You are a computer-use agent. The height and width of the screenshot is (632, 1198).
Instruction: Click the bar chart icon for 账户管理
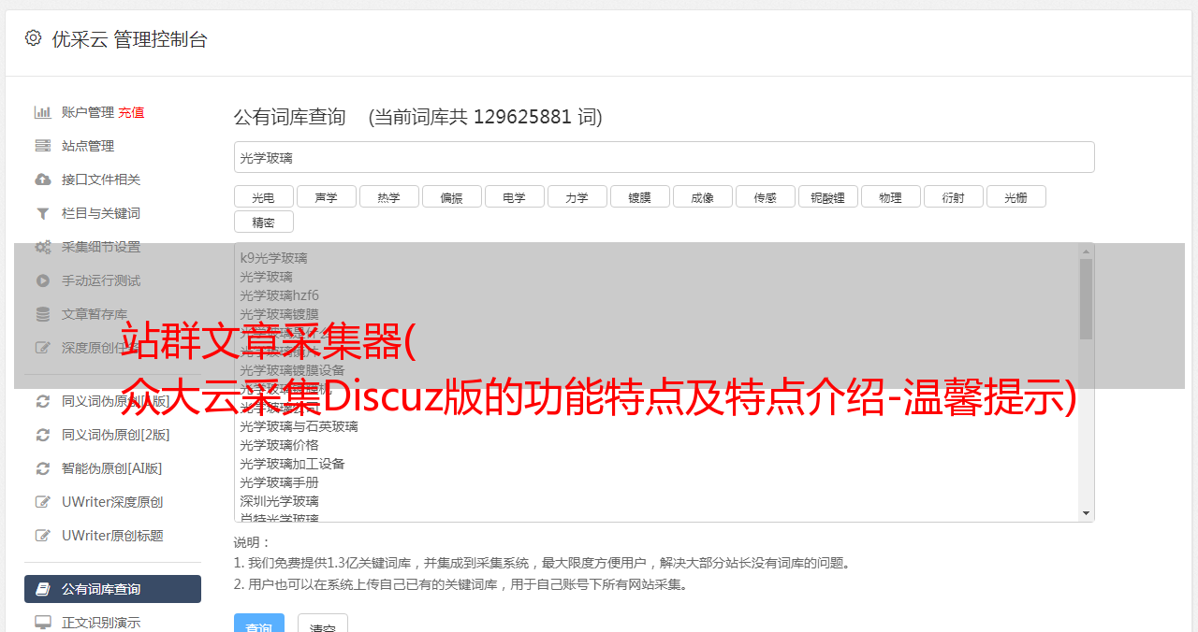click(42, 112)
